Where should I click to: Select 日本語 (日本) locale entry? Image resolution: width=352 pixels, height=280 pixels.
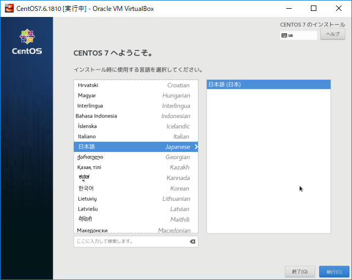[x=269, y=84]
